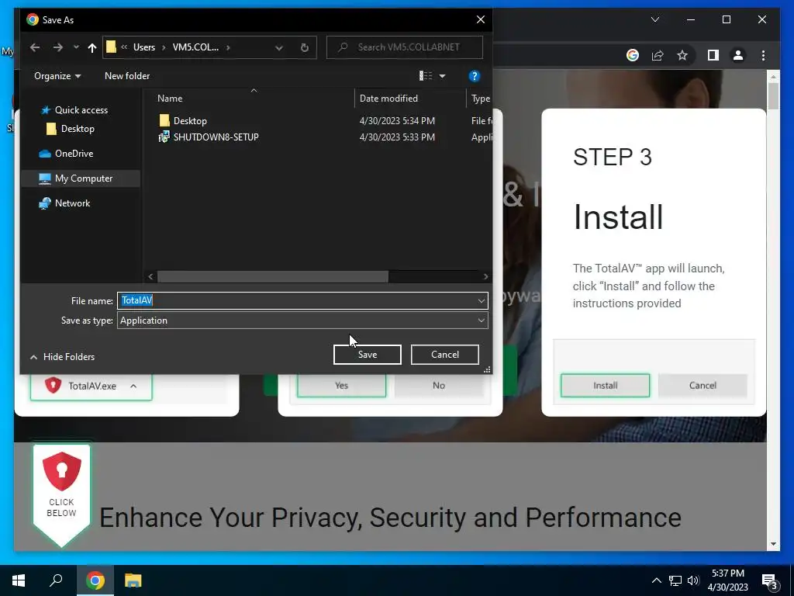The image size is (794, 596).
Task: Open notification center icon
Action: (770, 582)
